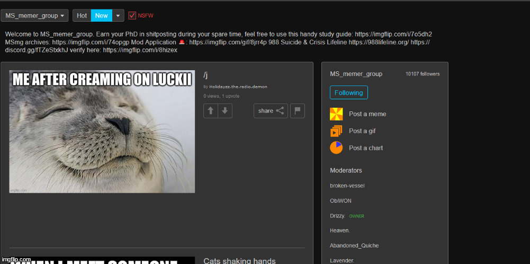530x264 pixels.
Task: Upvote the seal meme post
Action: [211, 111]
